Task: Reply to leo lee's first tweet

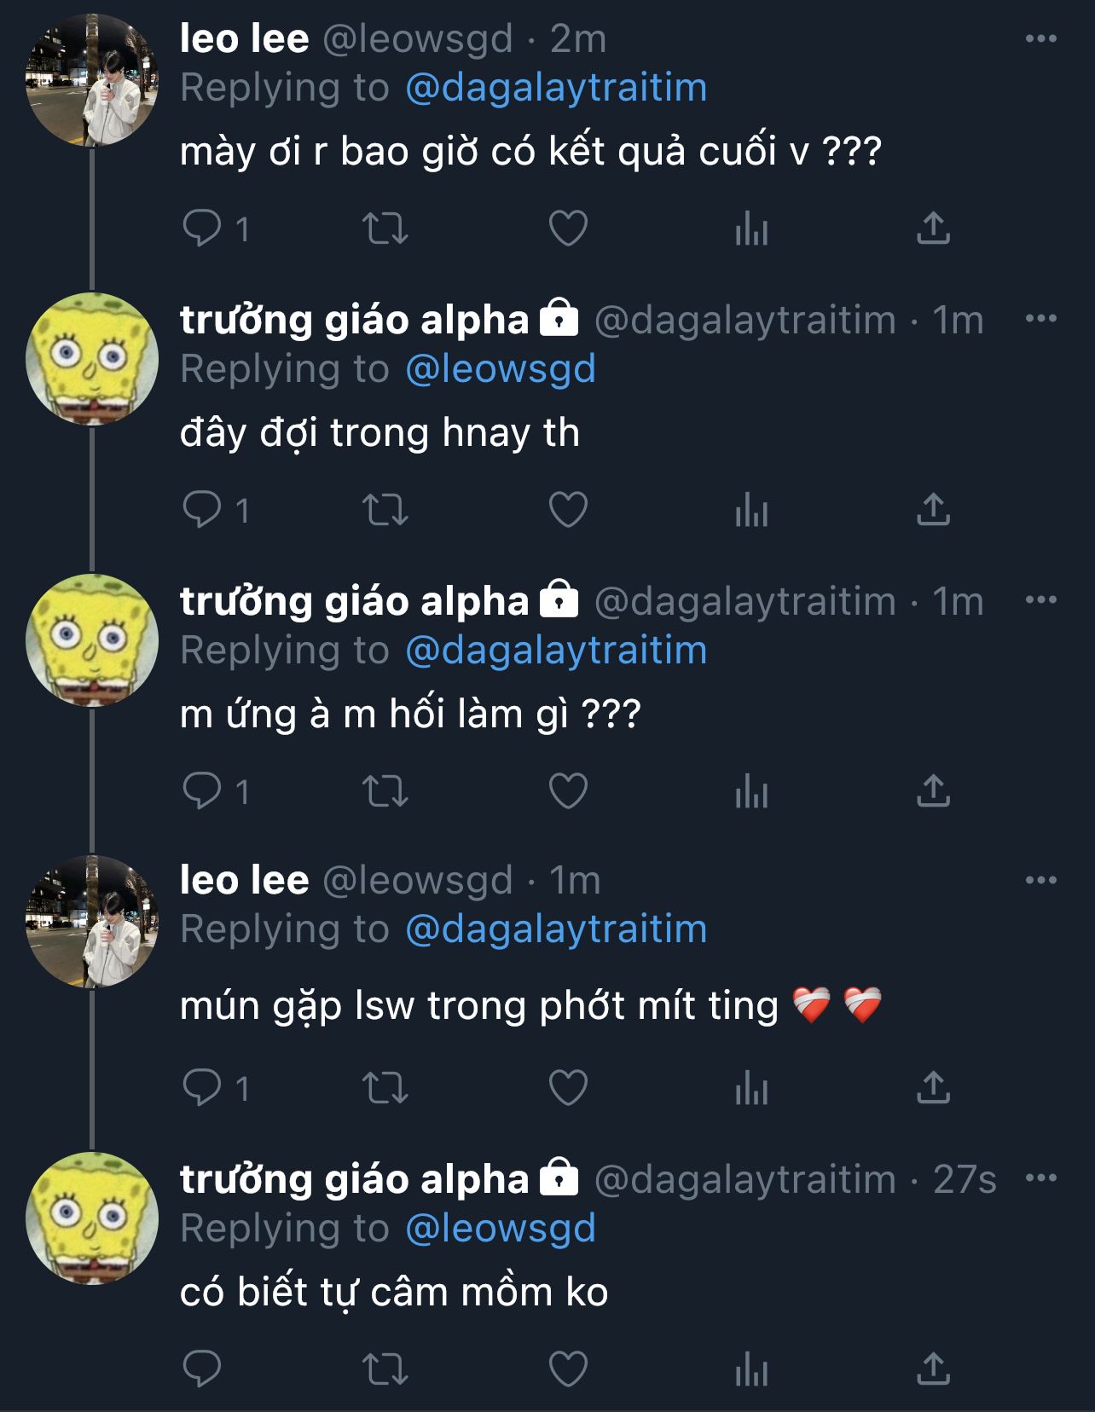Action: click(x=202, y=229)
